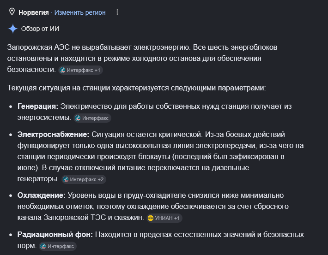The image size is (328, 255).
Task: Select the bold Генерация label
Action: 38,107
